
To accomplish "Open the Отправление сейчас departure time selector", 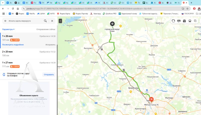I will point(46,29).
